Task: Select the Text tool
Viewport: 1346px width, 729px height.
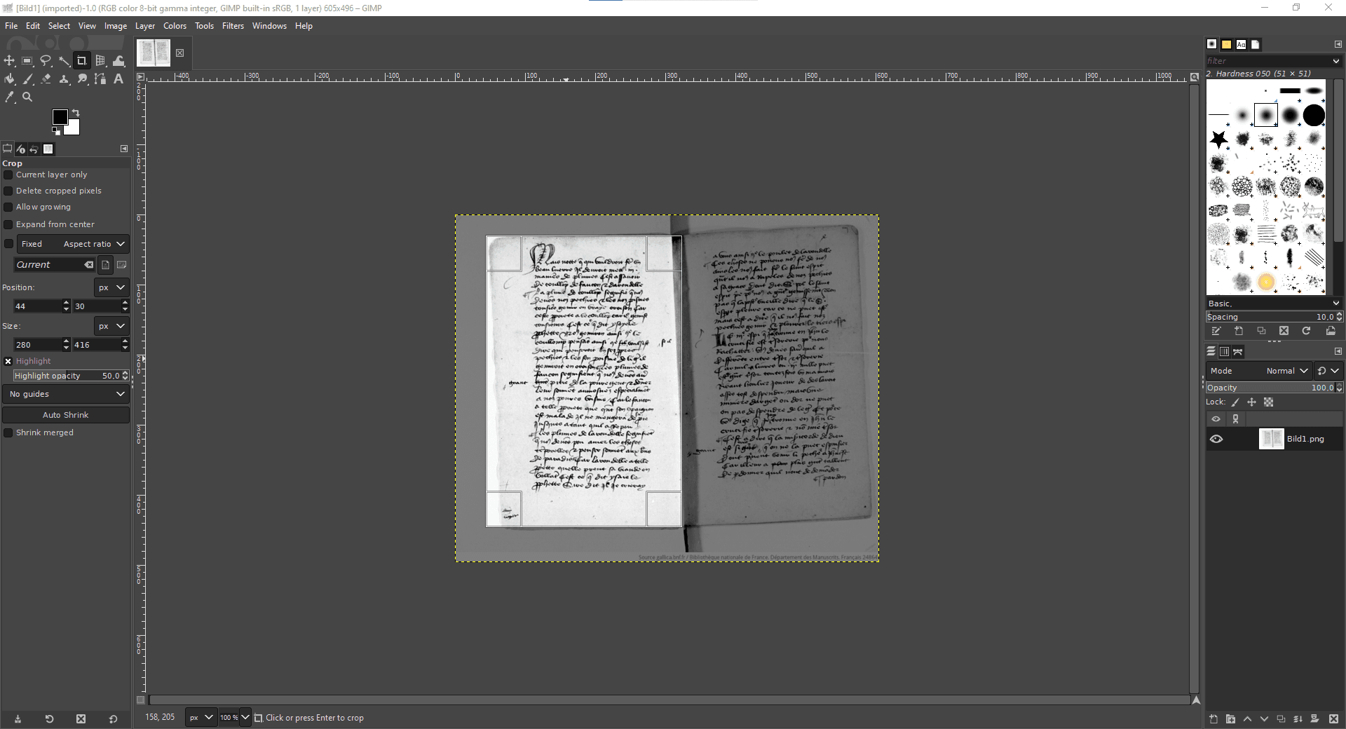Action: point(118,79)
